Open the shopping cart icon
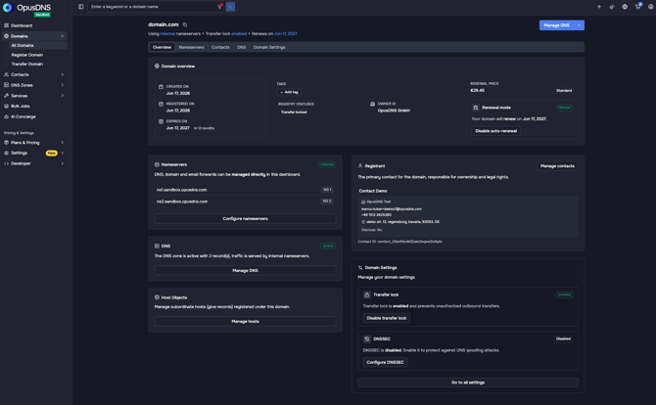 point(637,7)
